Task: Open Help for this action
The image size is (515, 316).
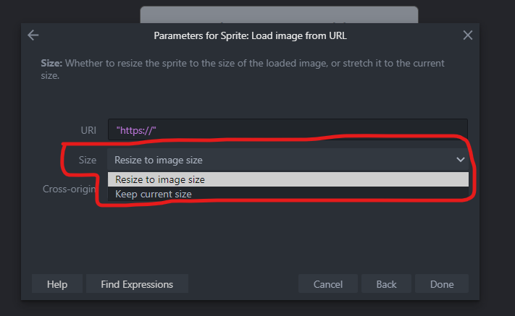Action: pos(57,284)
